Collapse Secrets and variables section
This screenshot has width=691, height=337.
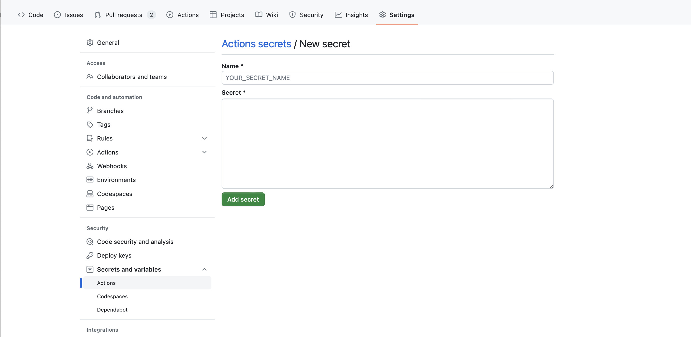pos(204,269)
